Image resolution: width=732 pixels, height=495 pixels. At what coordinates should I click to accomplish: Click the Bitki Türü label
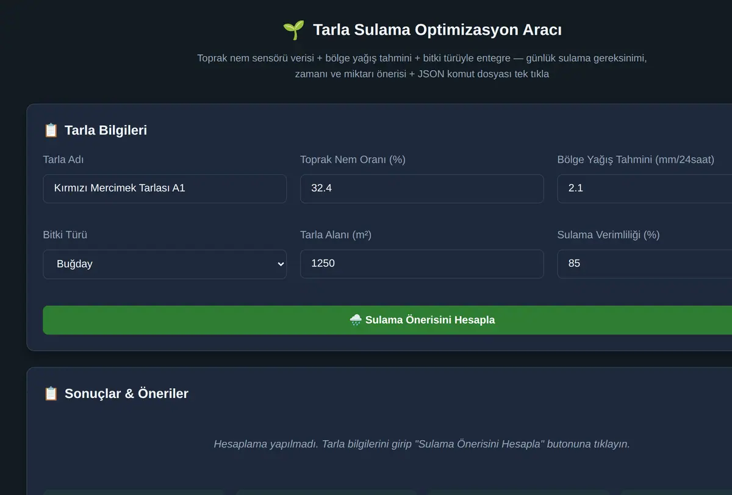tap(65, 235)
